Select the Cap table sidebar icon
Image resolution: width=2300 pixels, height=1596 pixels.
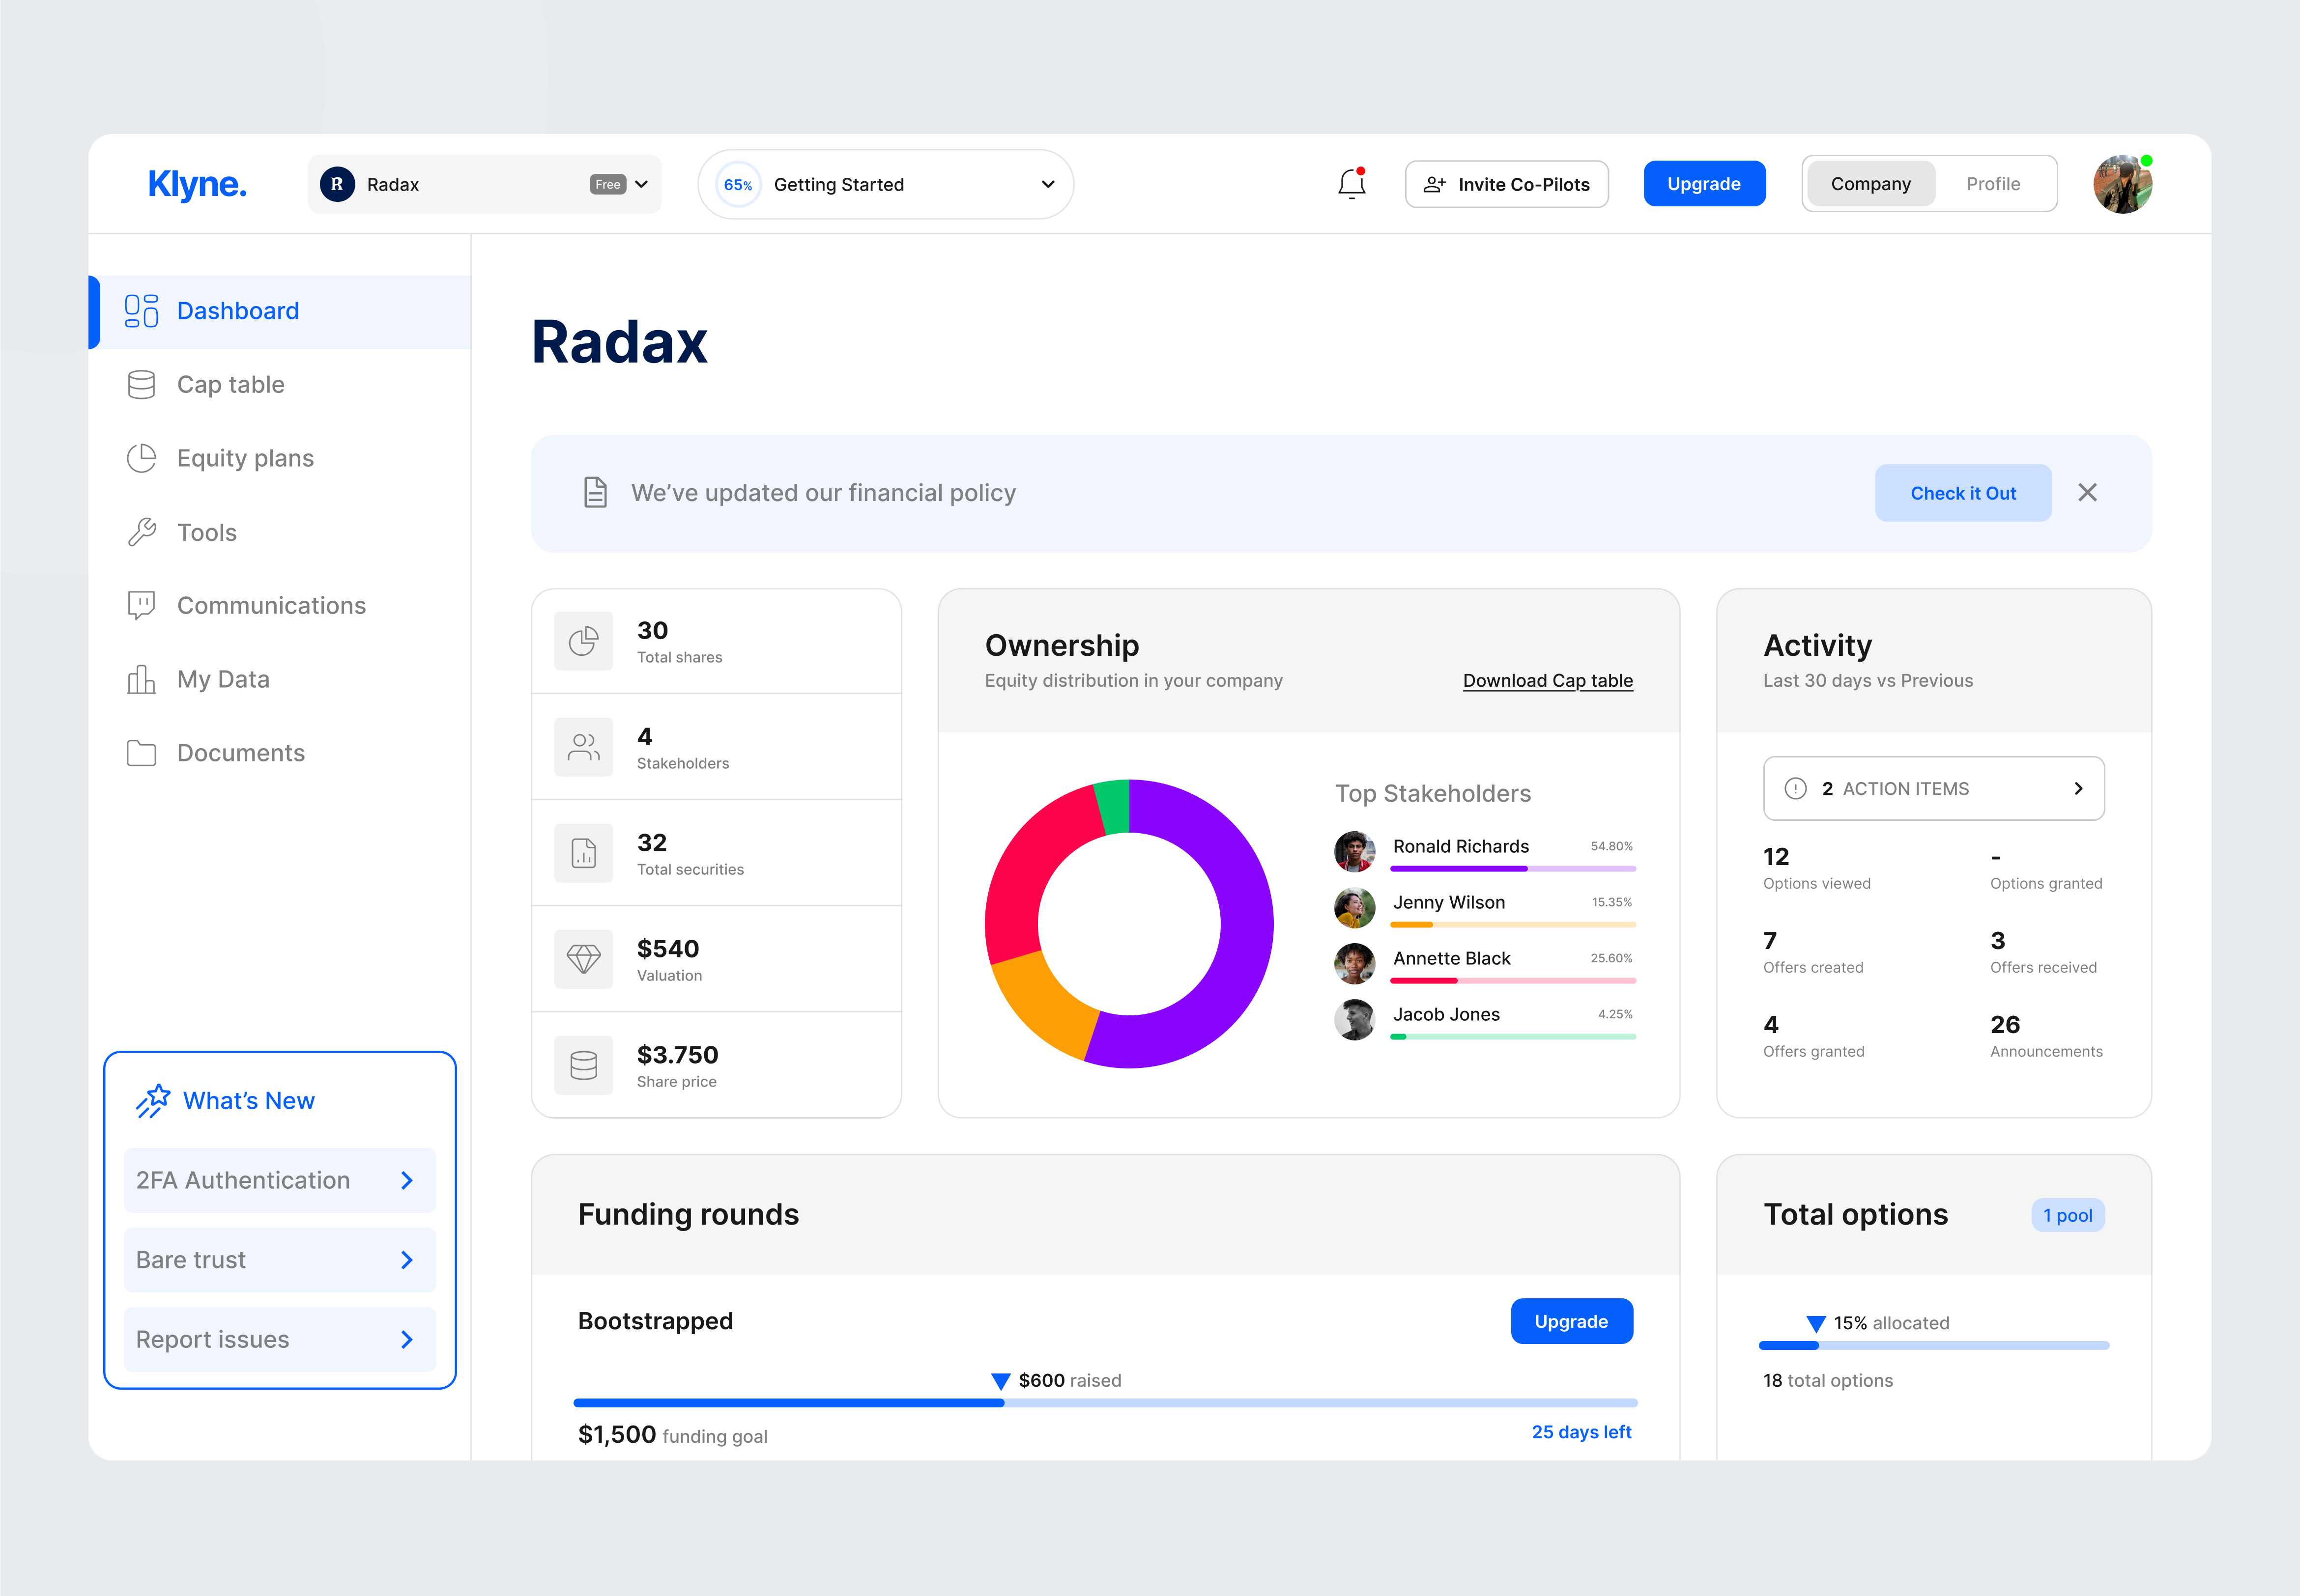tap(141, 384)
